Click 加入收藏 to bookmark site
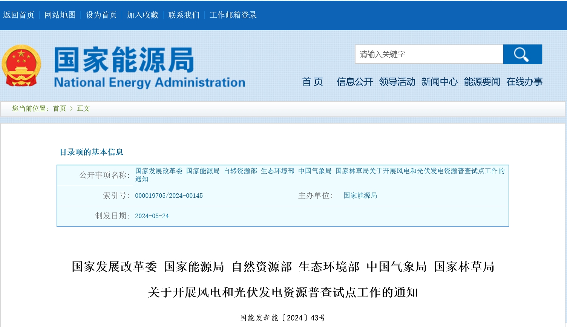The height and width of the screenshot is (327, 567). tap(143, 15)
